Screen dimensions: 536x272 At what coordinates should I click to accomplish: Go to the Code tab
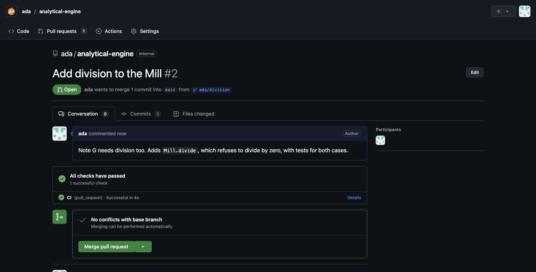[19, 31]
